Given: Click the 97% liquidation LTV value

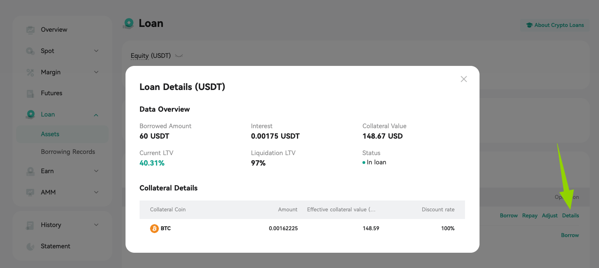Looking at the screenshot, I should tap(258, 163).
